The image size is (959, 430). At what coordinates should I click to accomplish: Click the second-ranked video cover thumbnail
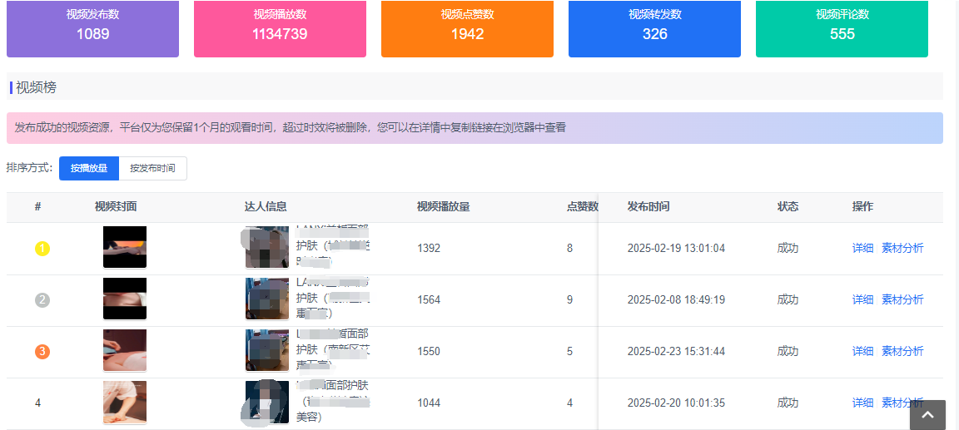(125, 299)
